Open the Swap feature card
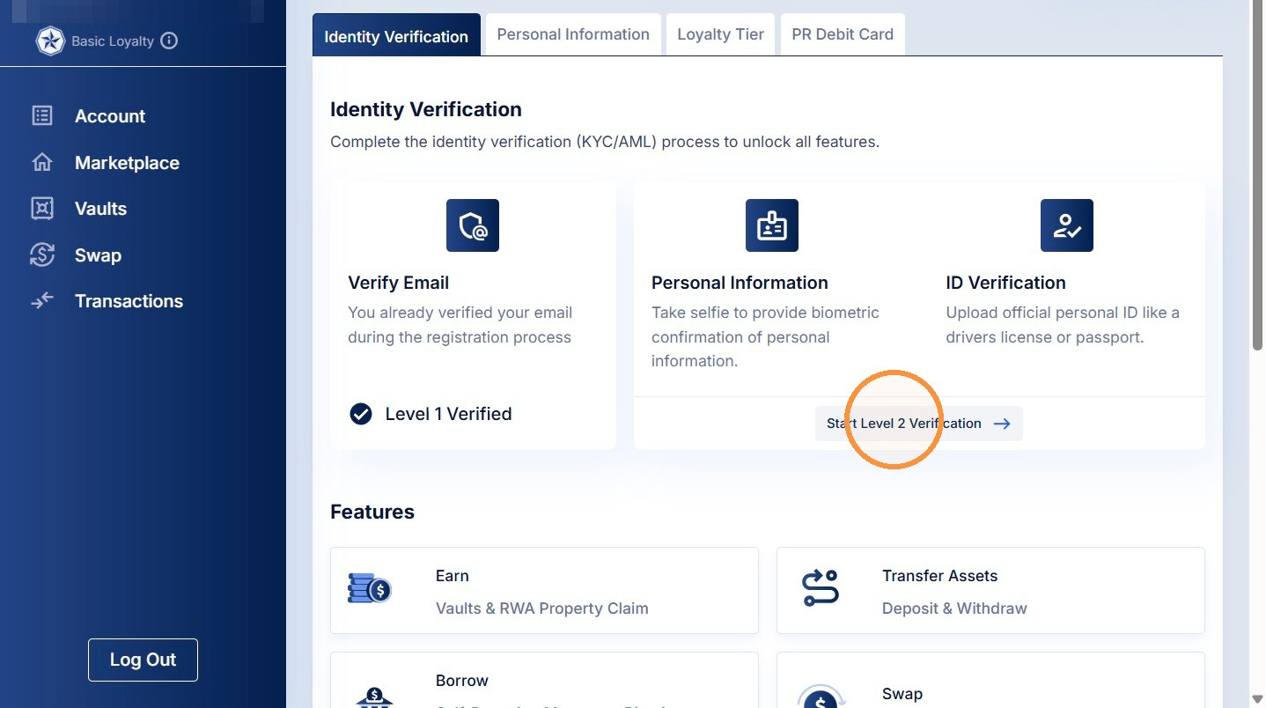 click(990, 680)
